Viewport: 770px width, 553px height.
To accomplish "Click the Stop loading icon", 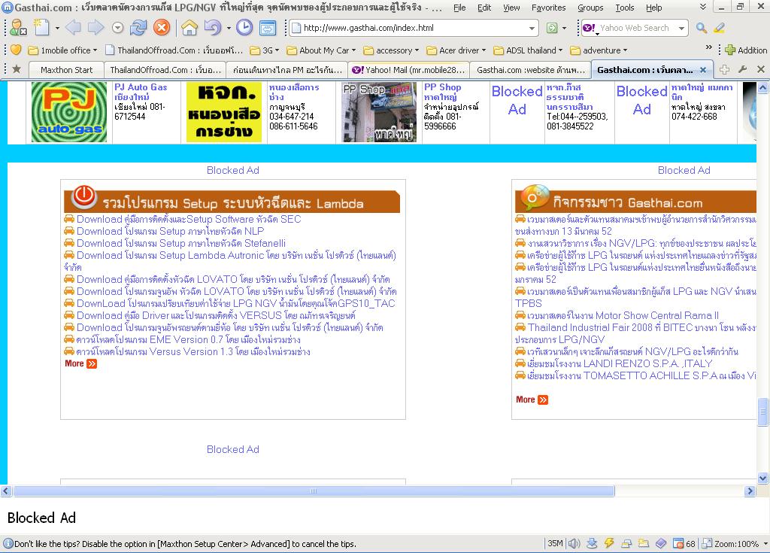I will coord(162,28).
